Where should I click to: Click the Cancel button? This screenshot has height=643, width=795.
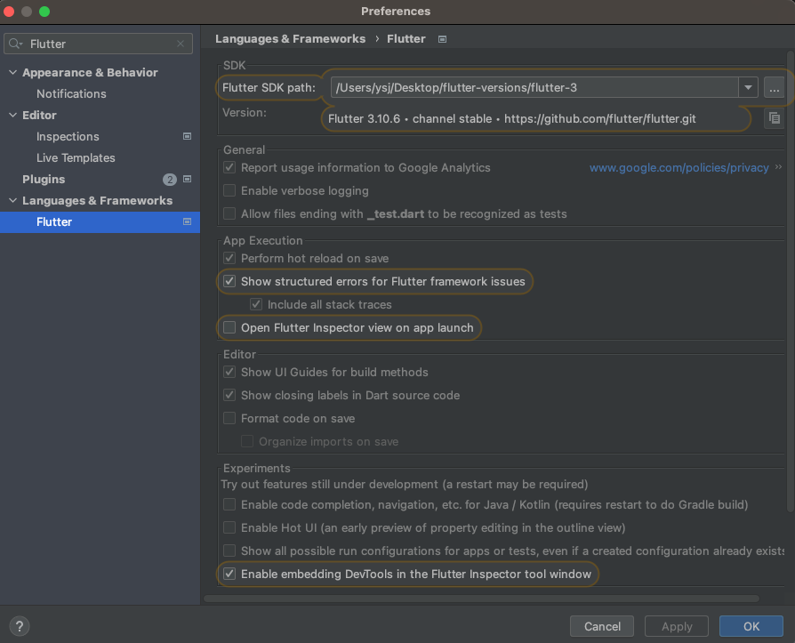[x=602, y=626]
